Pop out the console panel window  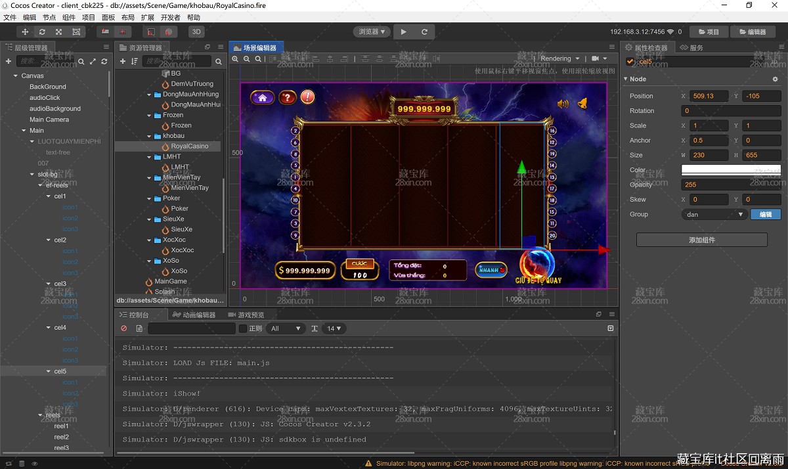(599, 315)
